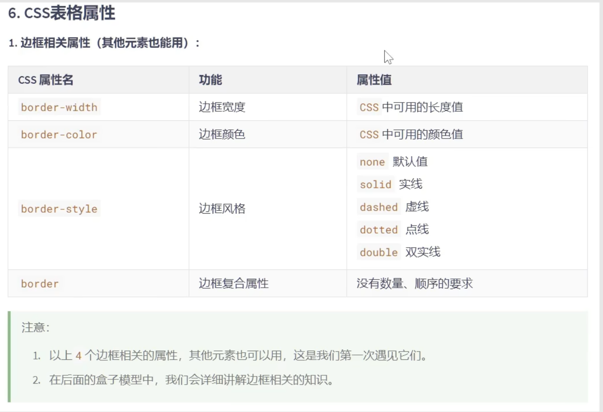Select subheading '1. 边框相关属性（其他元素也能用）：'
This screenshot has width=603, height=412.
click(104, 43)
